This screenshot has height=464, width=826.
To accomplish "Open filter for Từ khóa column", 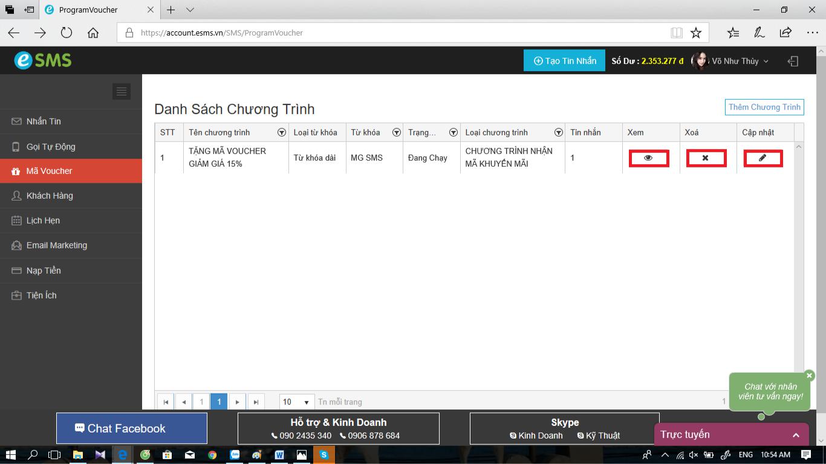I will (x=397, y=132).
